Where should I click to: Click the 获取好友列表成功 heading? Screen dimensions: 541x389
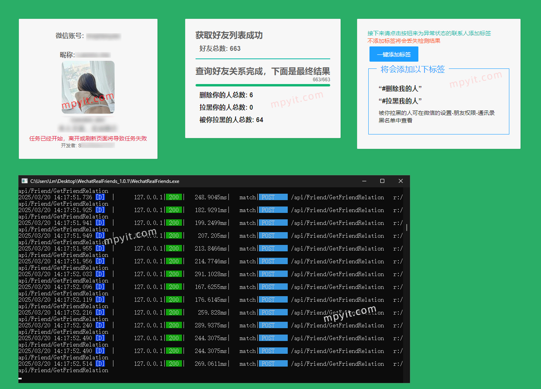pyautogui.click(x=229, y=35)
